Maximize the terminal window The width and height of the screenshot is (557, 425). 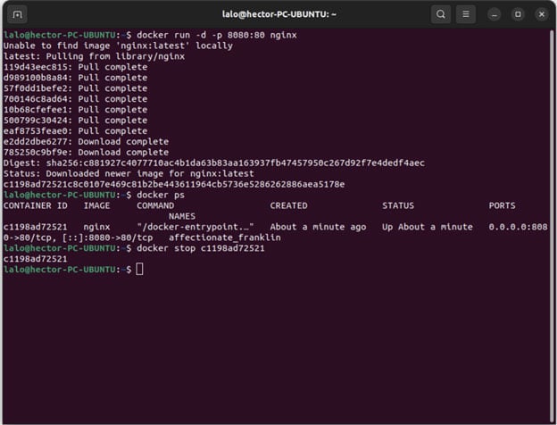518,14
